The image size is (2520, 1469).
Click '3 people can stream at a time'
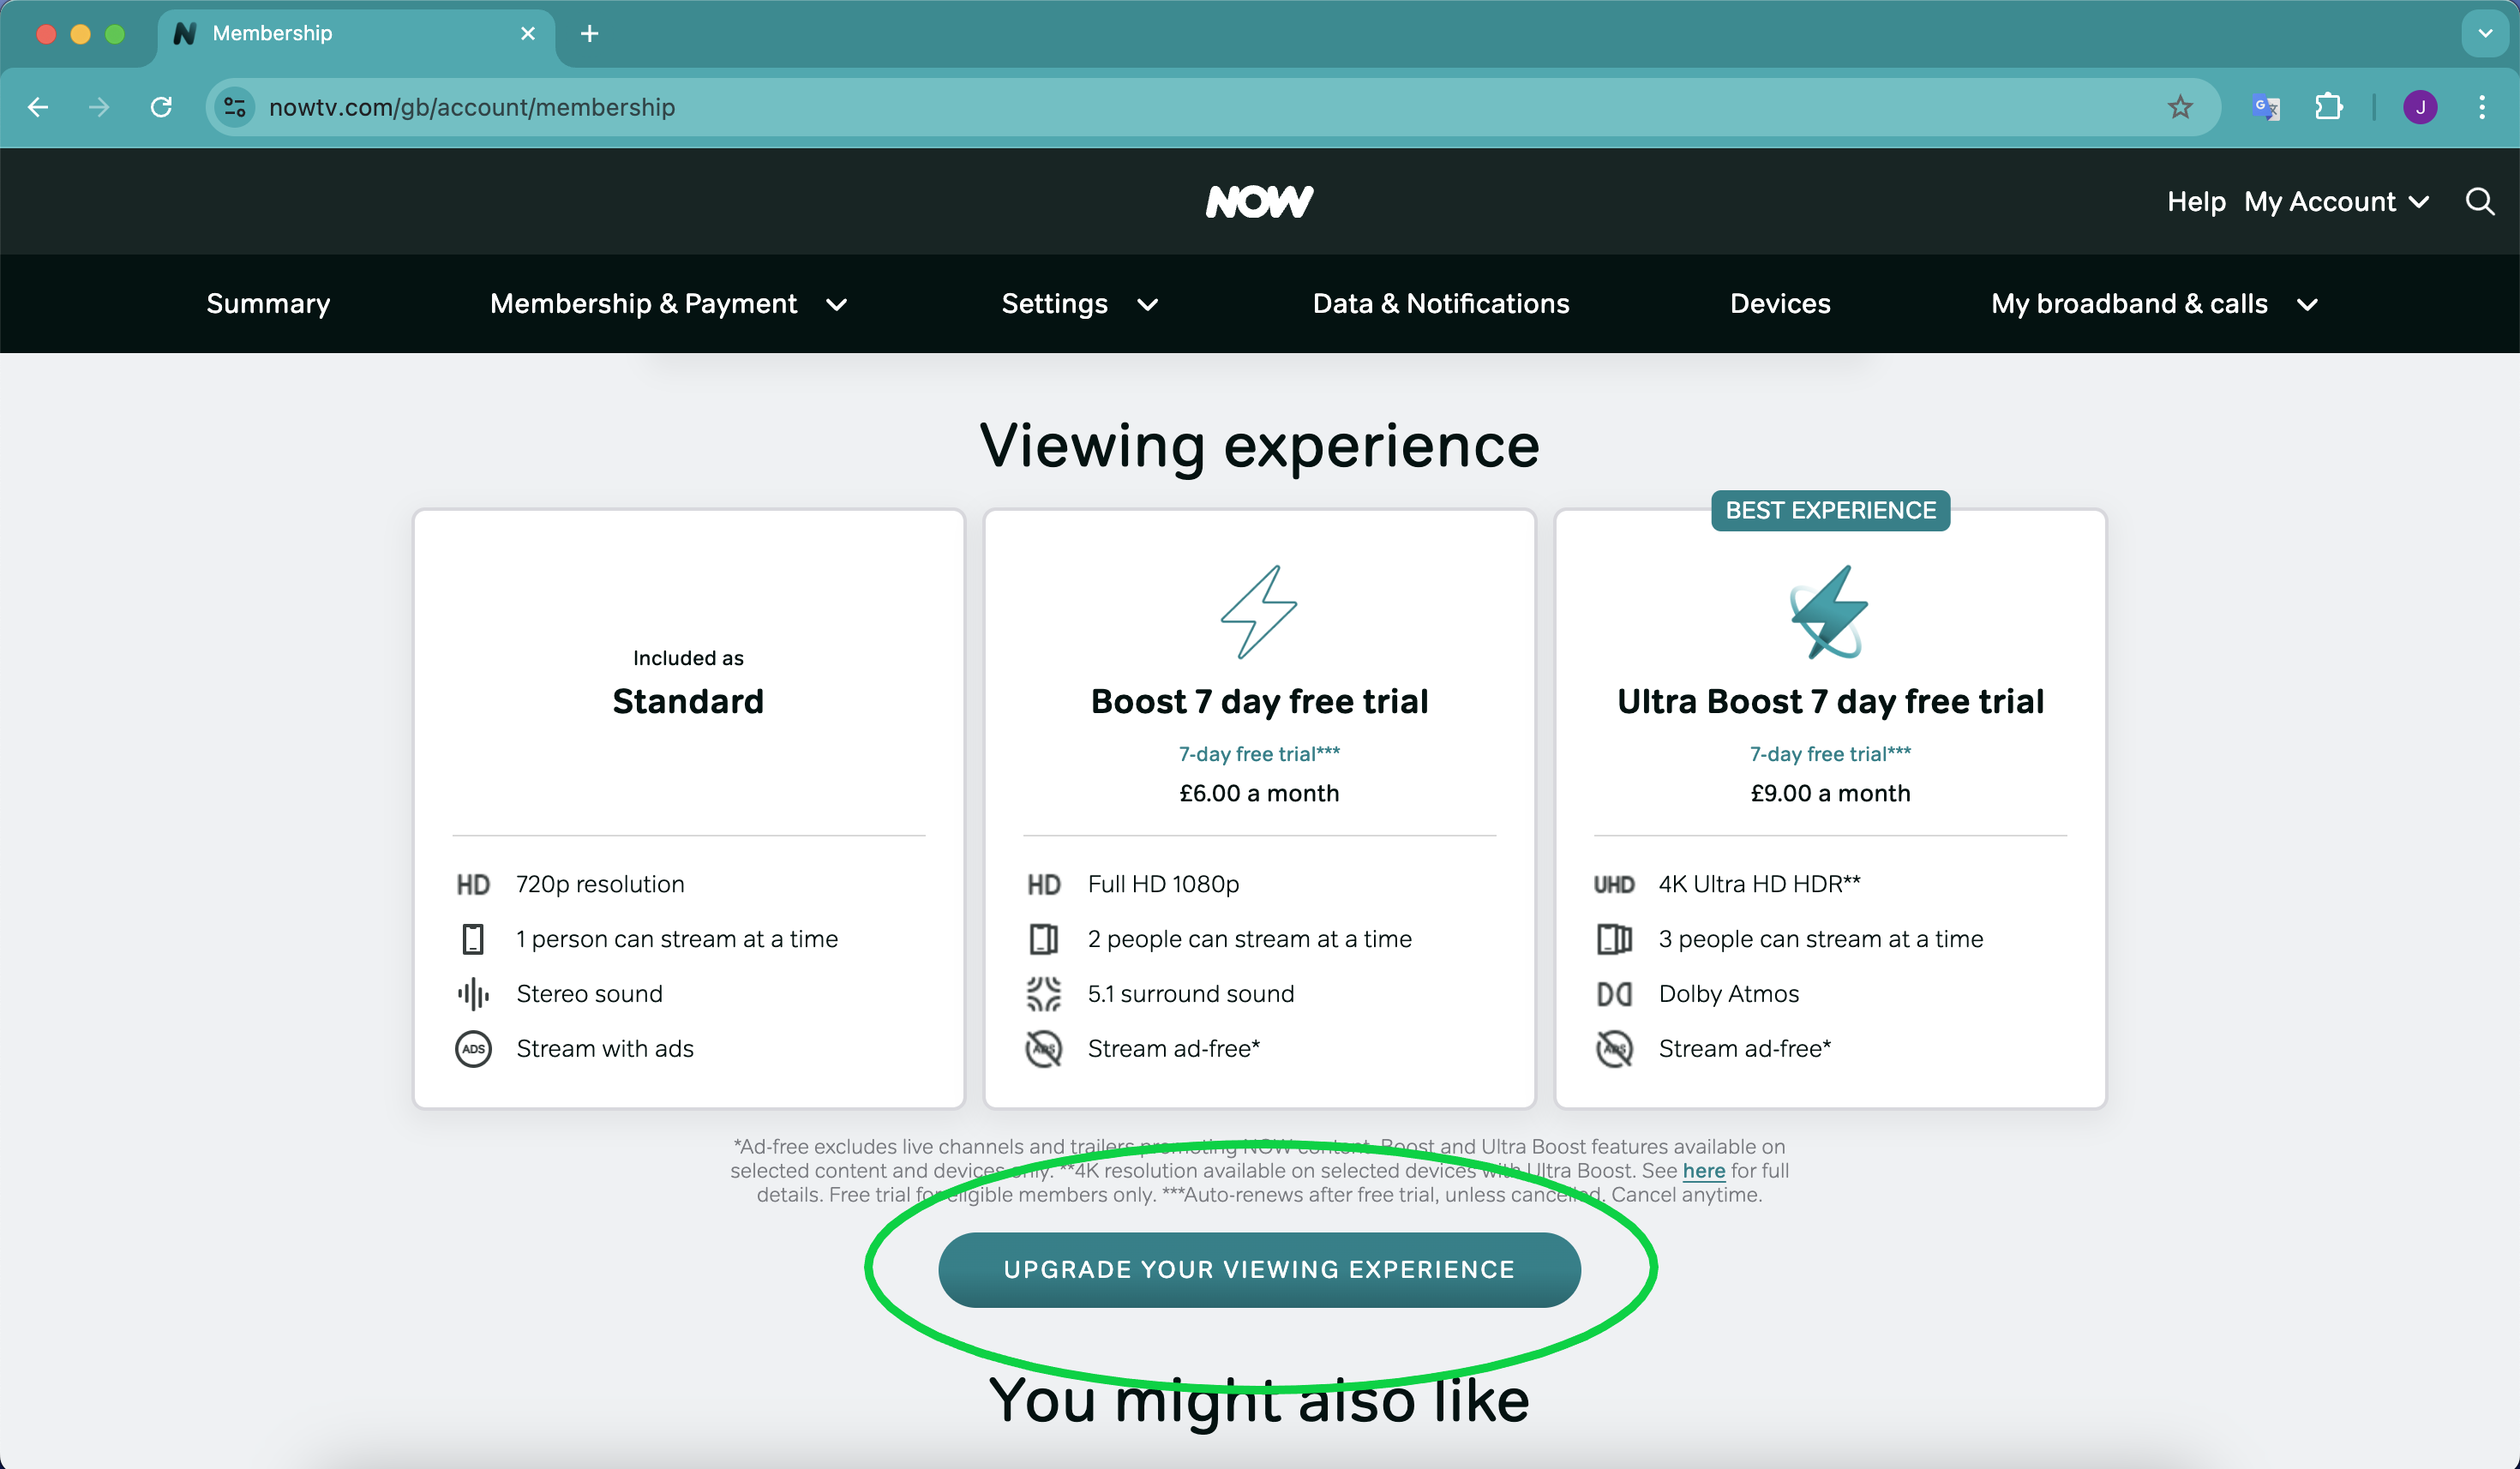click(1821, 939)
